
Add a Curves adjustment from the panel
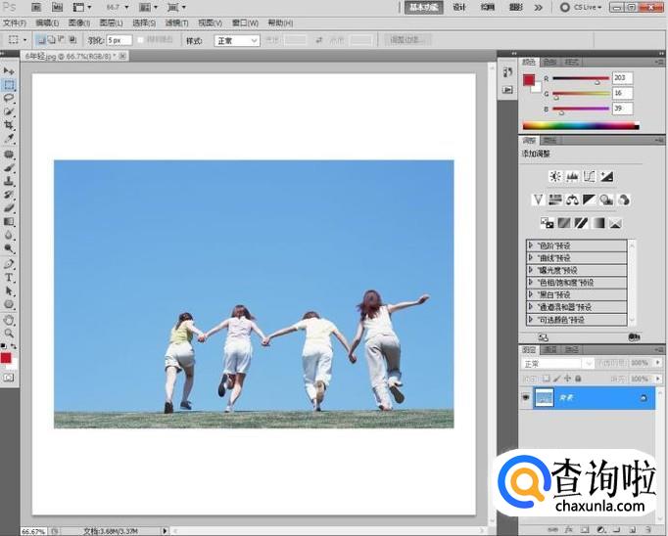590,176
